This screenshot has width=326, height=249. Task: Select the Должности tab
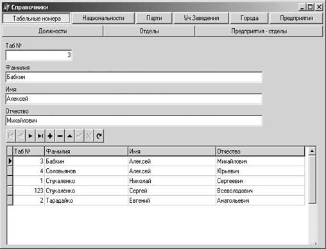tap(53, 31)
